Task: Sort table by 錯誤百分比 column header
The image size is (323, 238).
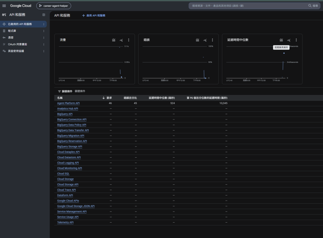Action: [x=130, y=98]
